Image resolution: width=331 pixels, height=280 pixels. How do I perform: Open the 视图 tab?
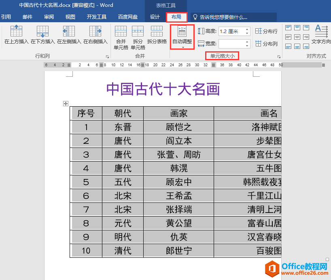pyautogui.click(x=70, y=17)
